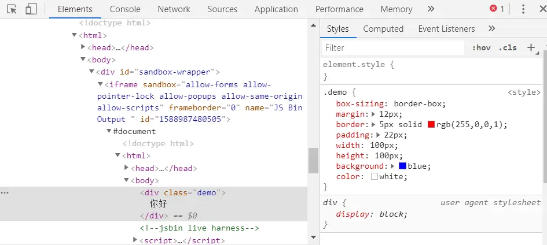Click the .demo selector text

tap(335, 92)
